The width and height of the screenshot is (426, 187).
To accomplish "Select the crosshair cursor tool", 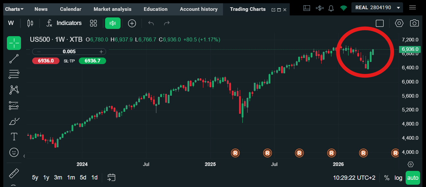I will [14, 43].
